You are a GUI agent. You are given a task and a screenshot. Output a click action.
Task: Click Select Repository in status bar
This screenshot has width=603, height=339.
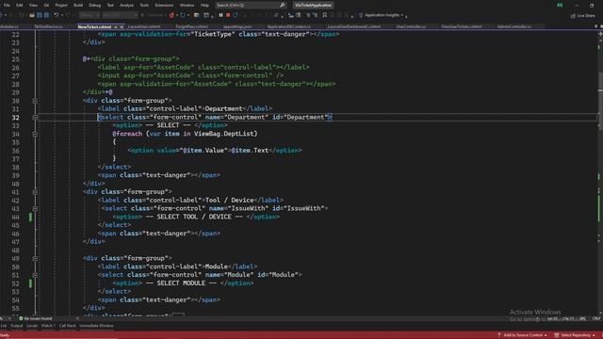[575, 335]
